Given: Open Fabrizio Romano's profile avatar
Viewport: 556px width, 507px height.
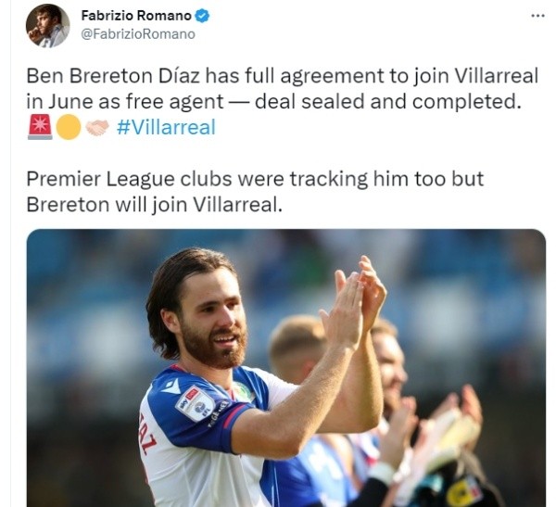Looking at the screenshot, I should point(47,26).
